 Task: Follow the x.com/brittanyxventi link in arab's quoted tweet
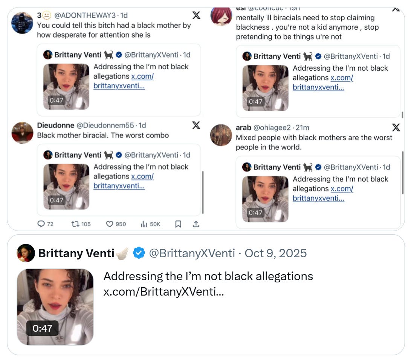(x=323, y=193)
